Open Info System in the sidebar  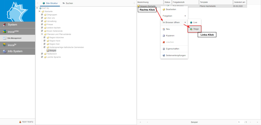point(17,51)
